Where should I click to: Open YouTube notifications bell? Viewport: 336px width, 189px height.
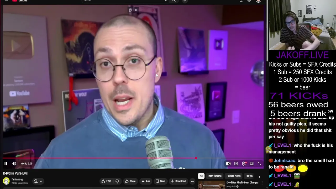249,1
